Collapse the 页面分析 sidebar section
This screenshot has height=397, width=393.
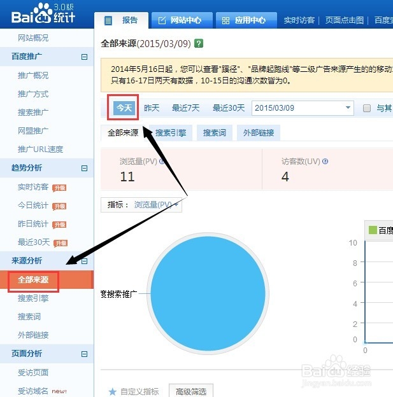coord(84,354)
